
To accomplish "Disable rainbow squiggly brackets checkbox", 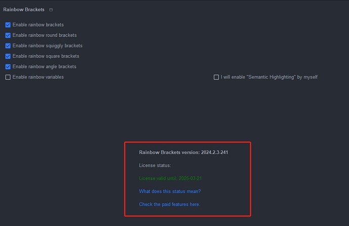I will coord(8,46).
